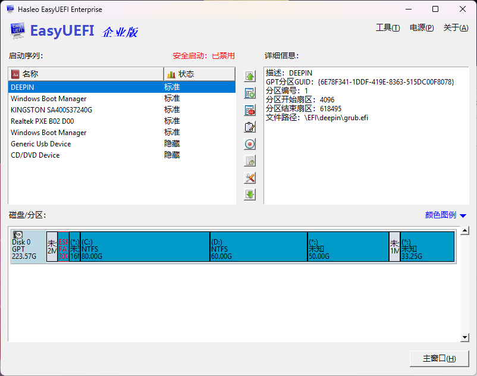Select the DEEPIN boot entry
This screenshot has width=477, height=376.
(122, 87)
